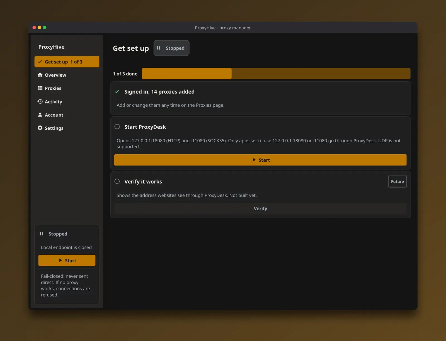446x341 pixels.
Task: Minimize the window with yellow button
Action: [x=39, y=27]
